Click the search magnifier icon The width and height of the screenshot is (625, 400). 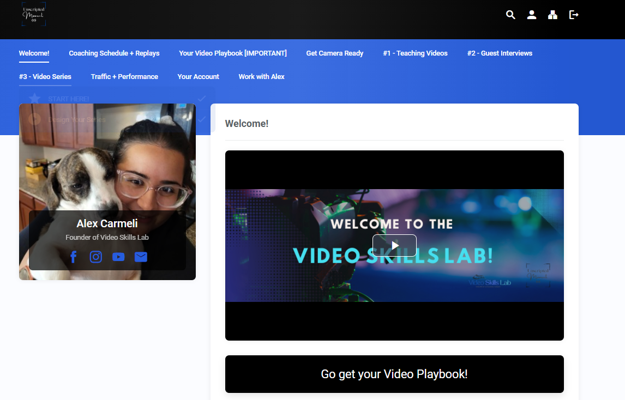tap(510, 15)
